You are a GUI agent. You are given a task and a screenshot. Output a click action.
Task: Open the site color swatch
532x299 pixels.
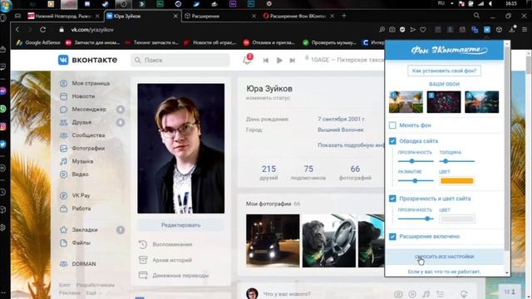pyautogui.click(x=457, y=219)
